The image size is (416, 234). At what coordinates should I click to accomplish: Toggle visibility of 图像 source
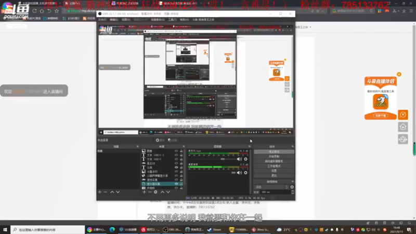pyautogui.click(x=176, y=151)
